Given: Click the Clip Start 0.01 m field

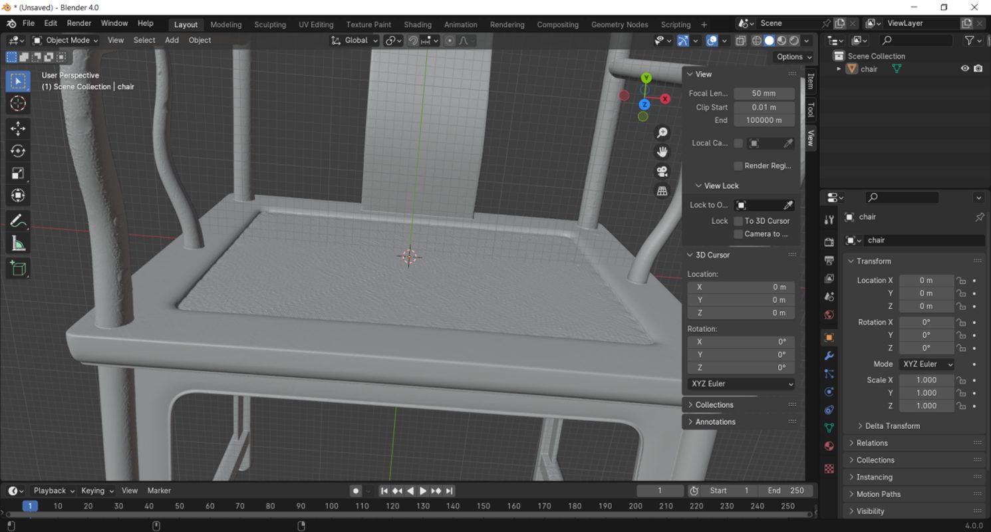Looking at the screenshot, I should pyautogui.click(x=764, y=107).
